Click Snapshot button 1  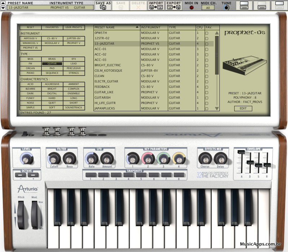(91, 175)
